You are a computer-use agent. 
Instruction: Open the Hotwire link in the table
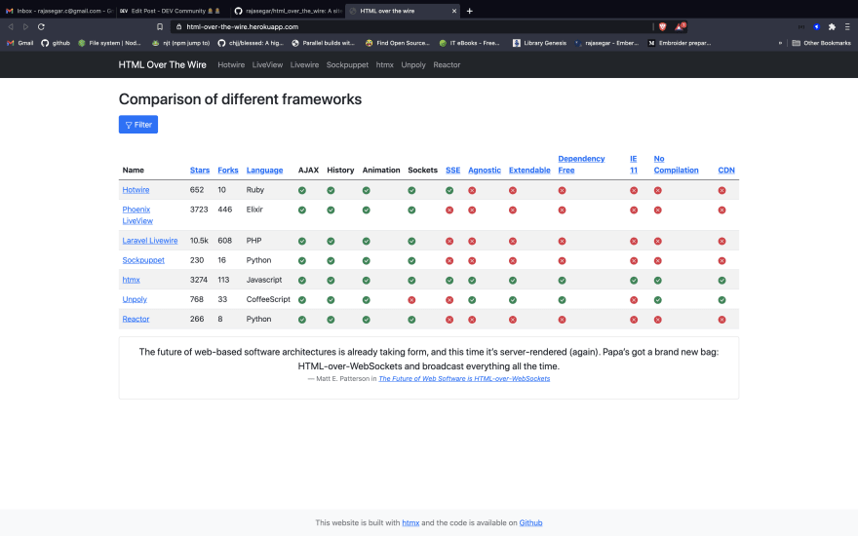tap(136, 190)
